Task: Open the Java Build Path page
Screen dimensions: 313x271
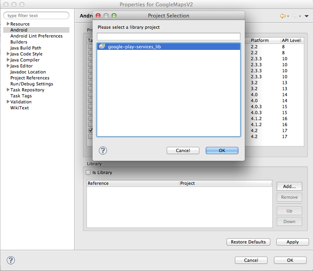Action: click(26, 48)
